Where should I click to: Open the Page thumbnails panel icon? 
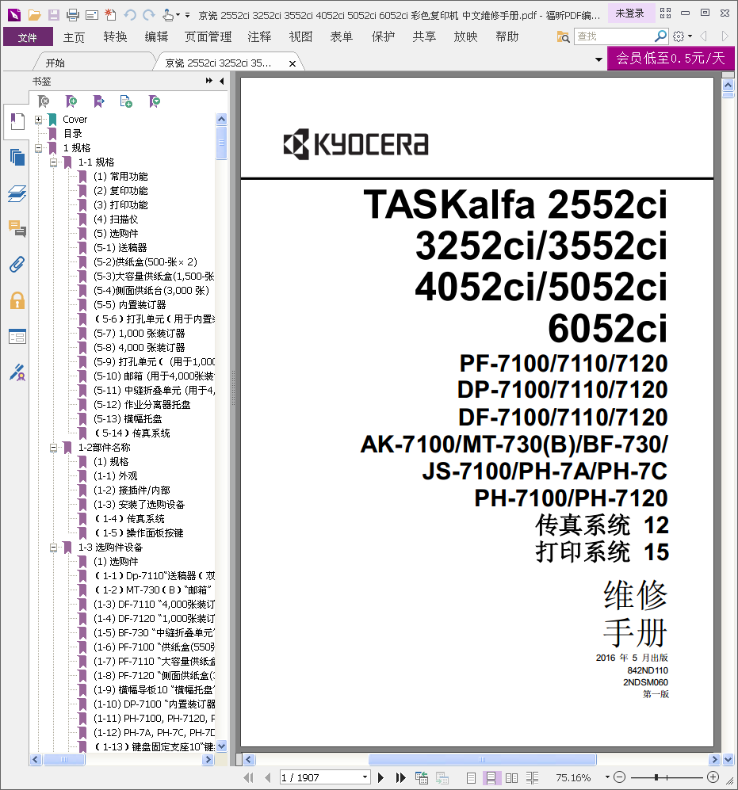tap(17, 157)
